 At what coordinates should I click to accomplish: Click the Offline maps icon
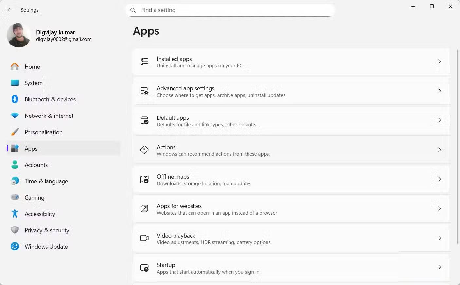point(144,179)
